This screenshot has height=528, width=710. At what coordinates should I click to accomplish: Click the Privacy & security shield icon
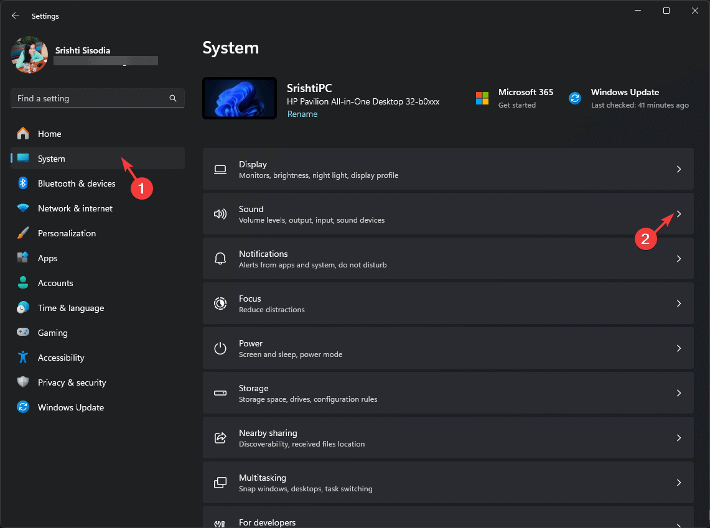(23, 382)
